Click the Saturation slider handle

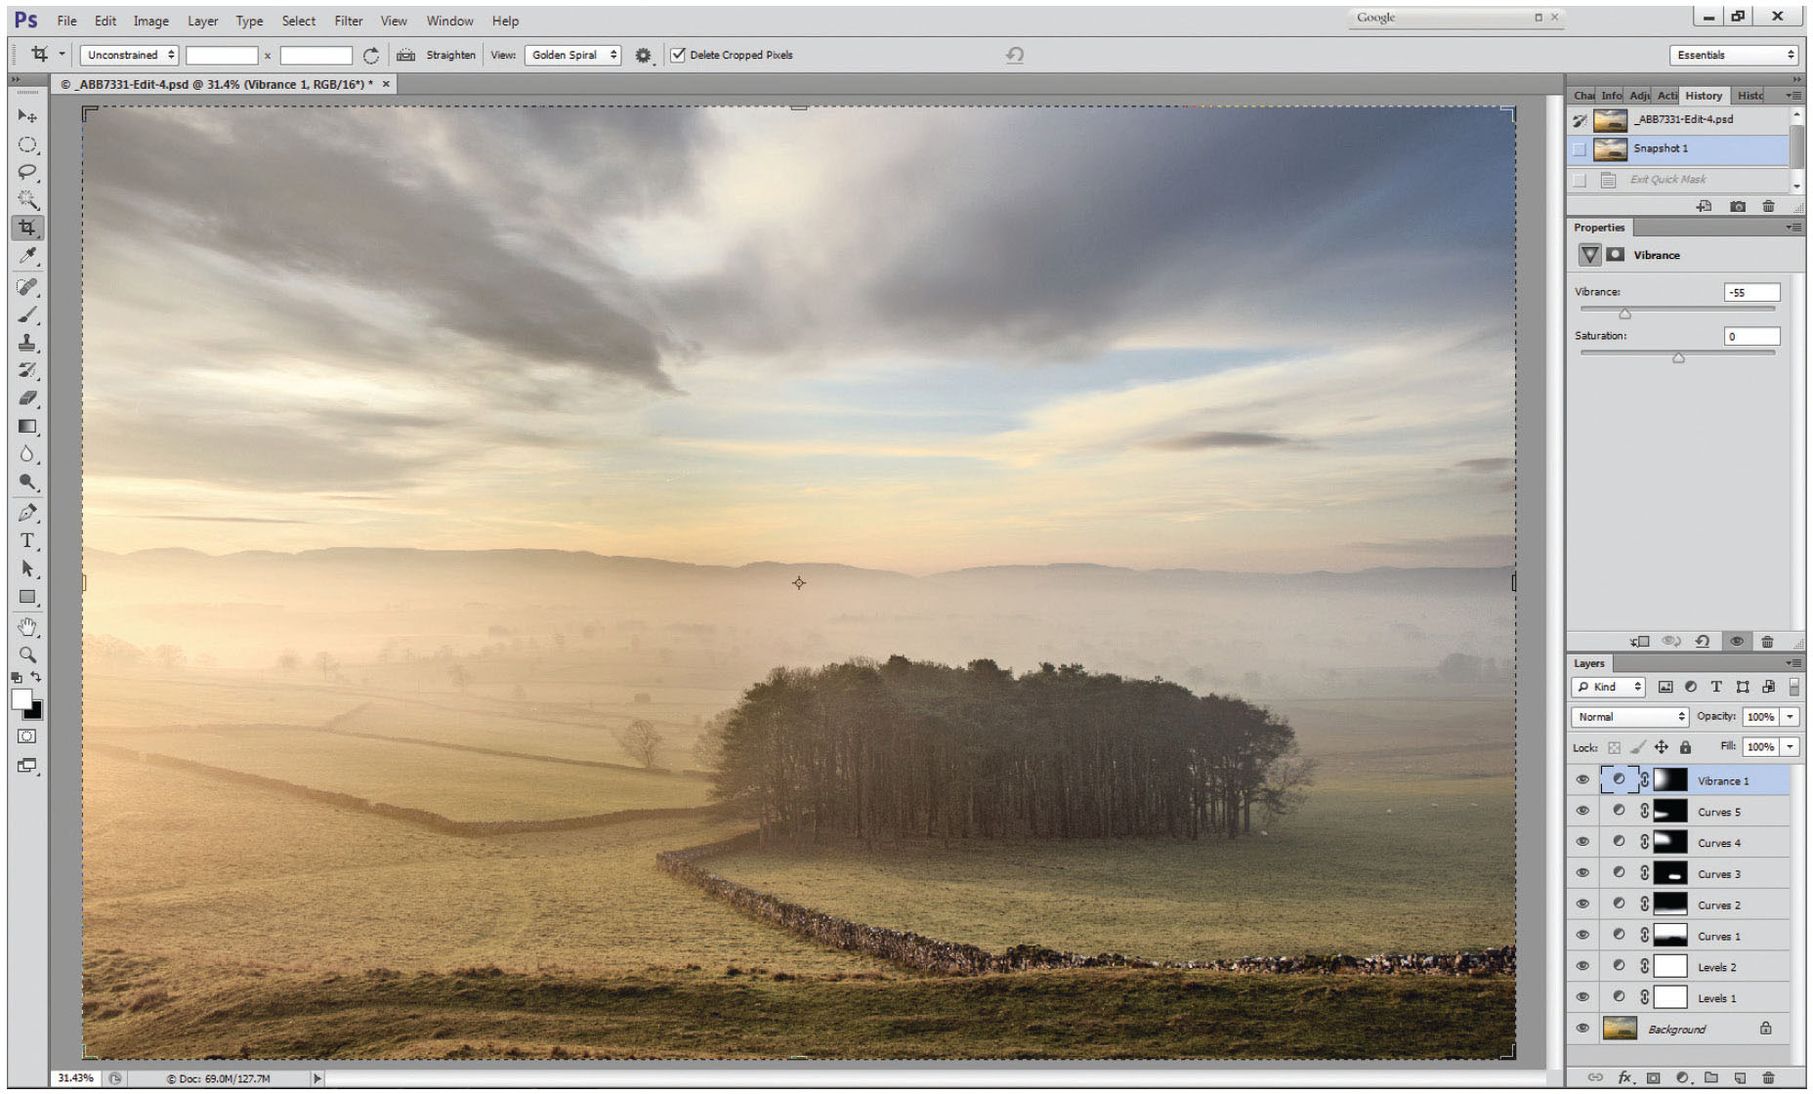pyautogui.click(x=1678, y=358)
